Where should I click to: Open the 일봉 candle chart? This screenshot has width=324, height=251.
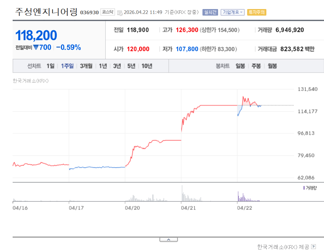pos(240,66)
